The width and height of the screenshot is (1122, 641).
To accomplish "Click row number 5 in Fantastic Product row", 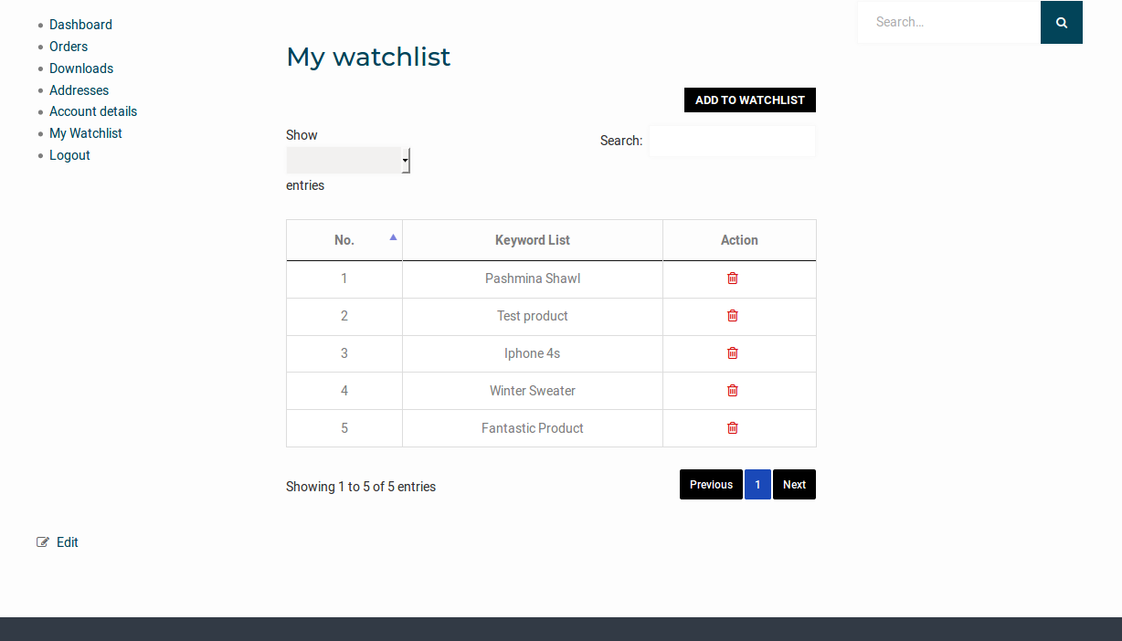I will click(x=344, y=428).
